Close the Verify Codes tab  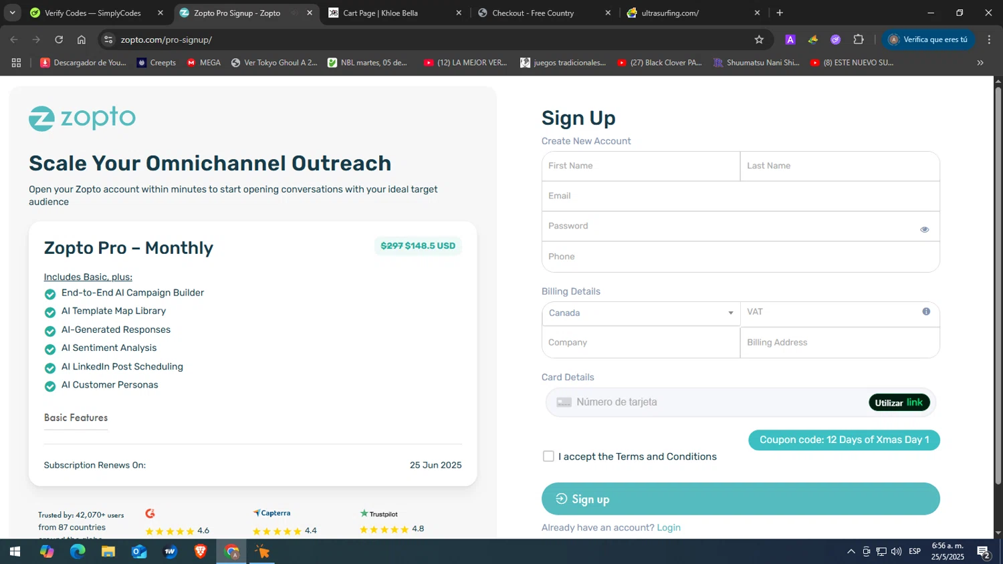[x=160, y=13]
